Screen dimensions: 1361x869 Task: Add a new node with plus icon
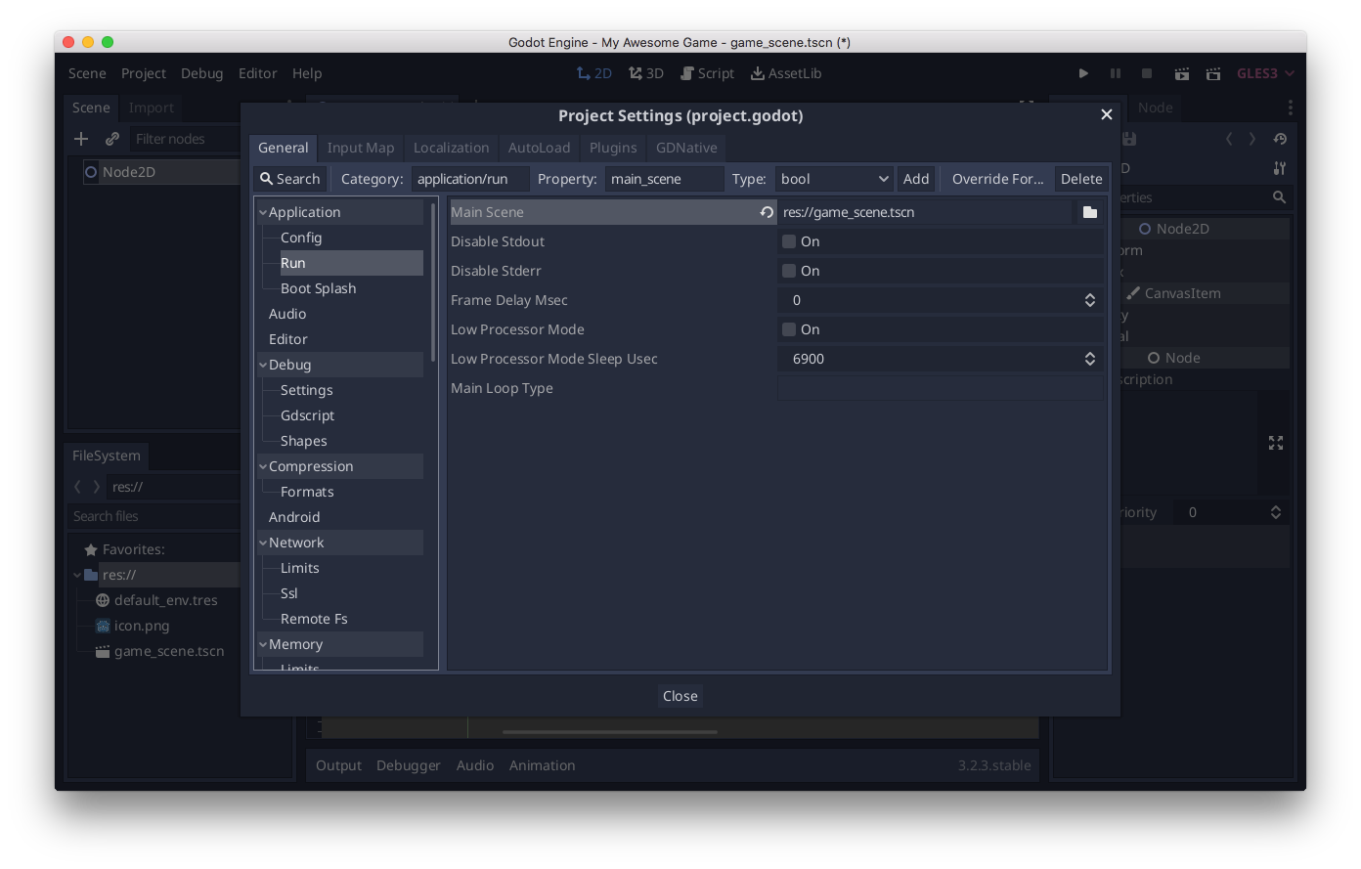(81, 139)
